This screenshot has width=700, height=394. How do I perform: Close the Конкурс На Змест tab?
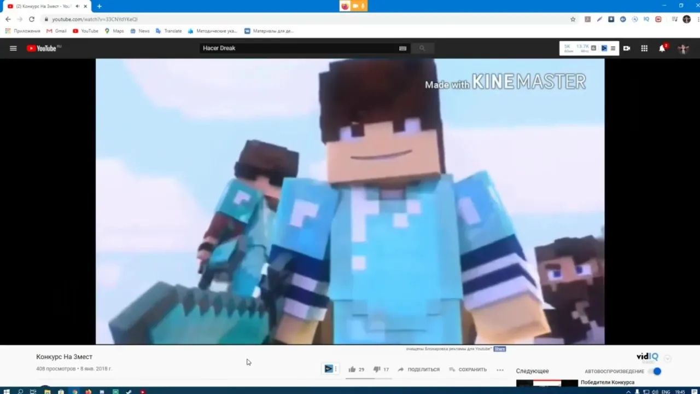click(x=85, y=6)
